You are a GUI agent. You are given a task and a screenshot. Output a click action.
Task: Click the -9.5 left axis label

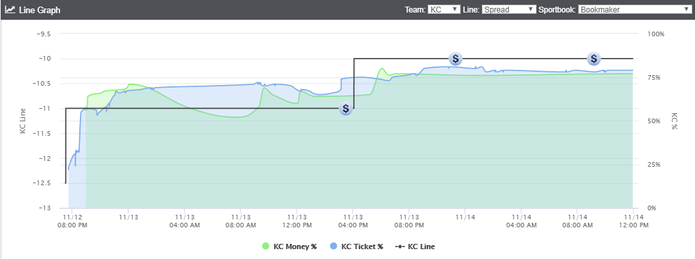(44, 34)
